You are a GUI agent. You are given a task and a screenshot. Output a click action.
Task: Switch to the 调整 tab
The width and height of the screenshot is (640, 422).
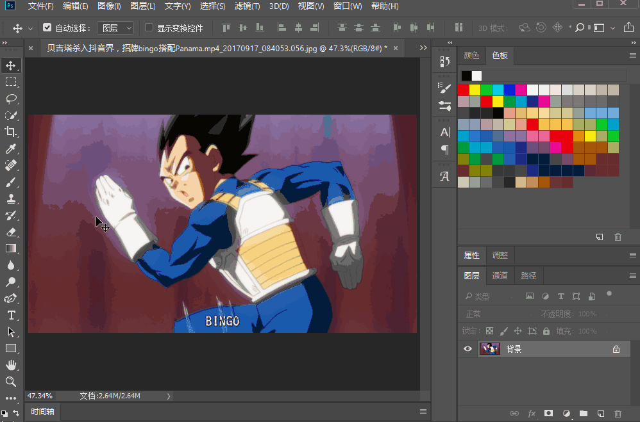point(500,256)
